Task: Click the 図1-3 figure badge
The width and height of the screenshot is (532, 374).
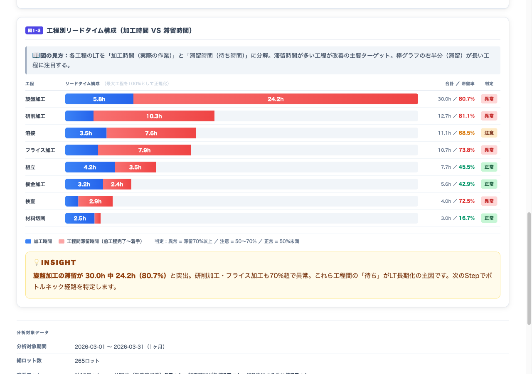Action: [x=34, y=31]
